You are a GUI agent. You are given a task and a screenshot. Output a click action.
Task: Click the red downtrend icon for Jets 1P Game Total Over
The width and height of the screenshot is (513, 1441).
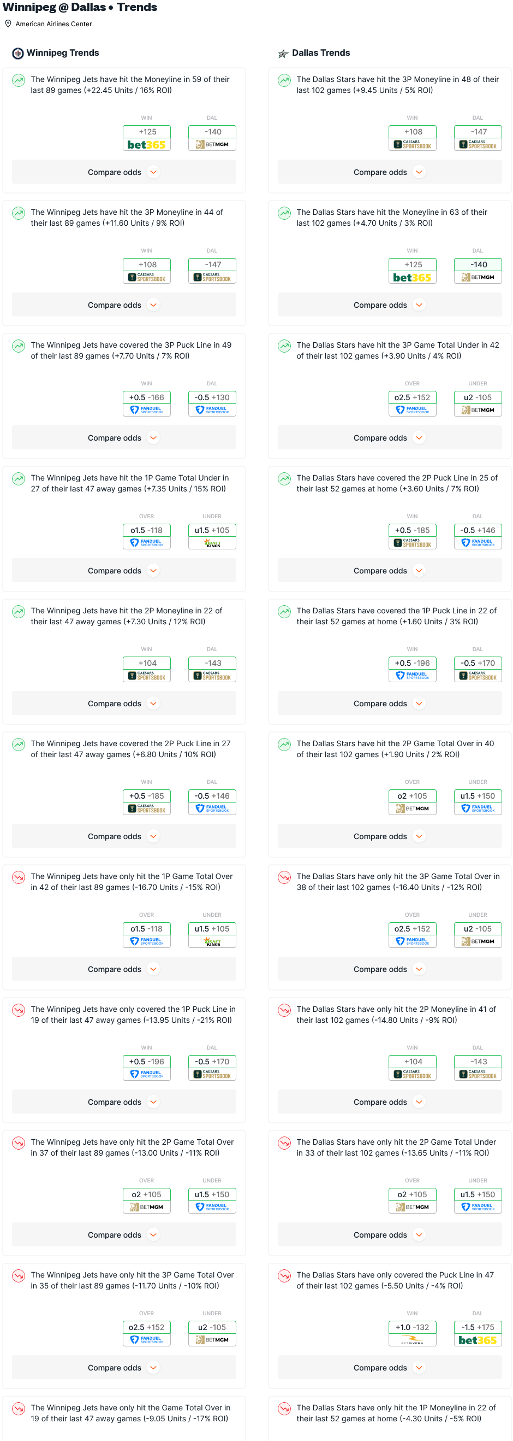[x=19, y=876]
